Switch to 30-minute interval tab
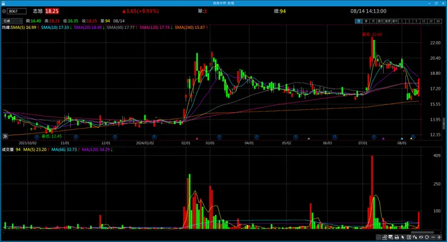This screenshot has height=242, width=447. tap(431, 21)
